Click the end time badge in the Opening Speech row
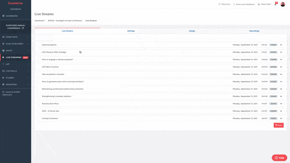Screen dimensions: 290x163 [x=273, y=45]
